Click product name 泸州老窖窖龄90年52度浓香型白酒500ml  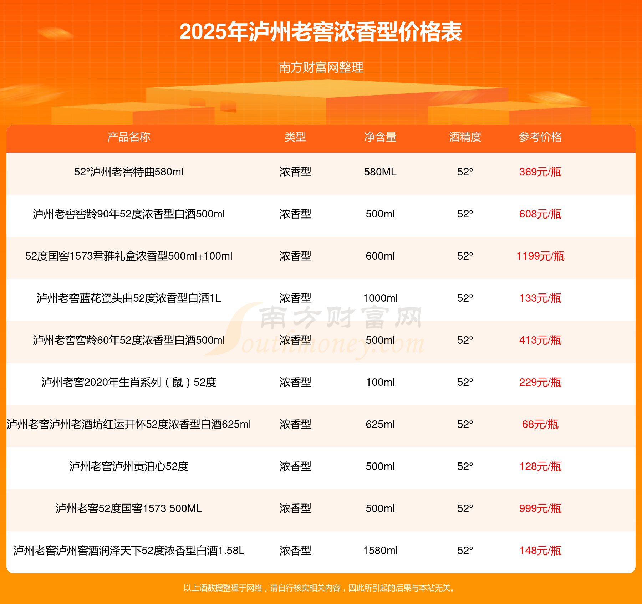(x=129, y=214)
